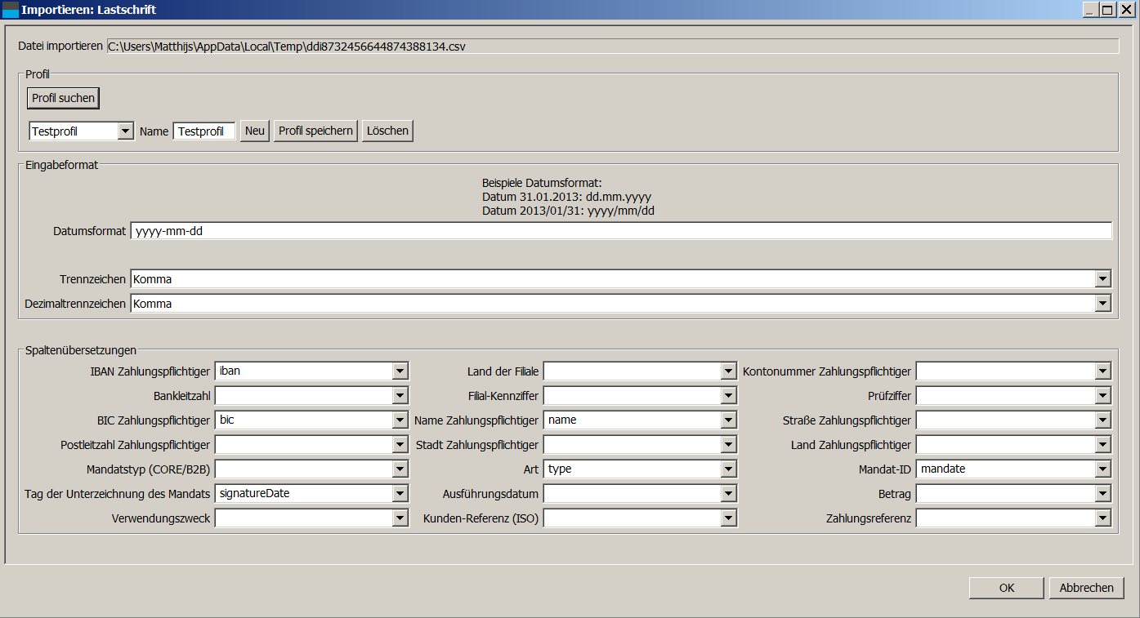Open Tag der Unterzeichnung des Mandats dropdown

pyautogui.click(x=311, y=494)
